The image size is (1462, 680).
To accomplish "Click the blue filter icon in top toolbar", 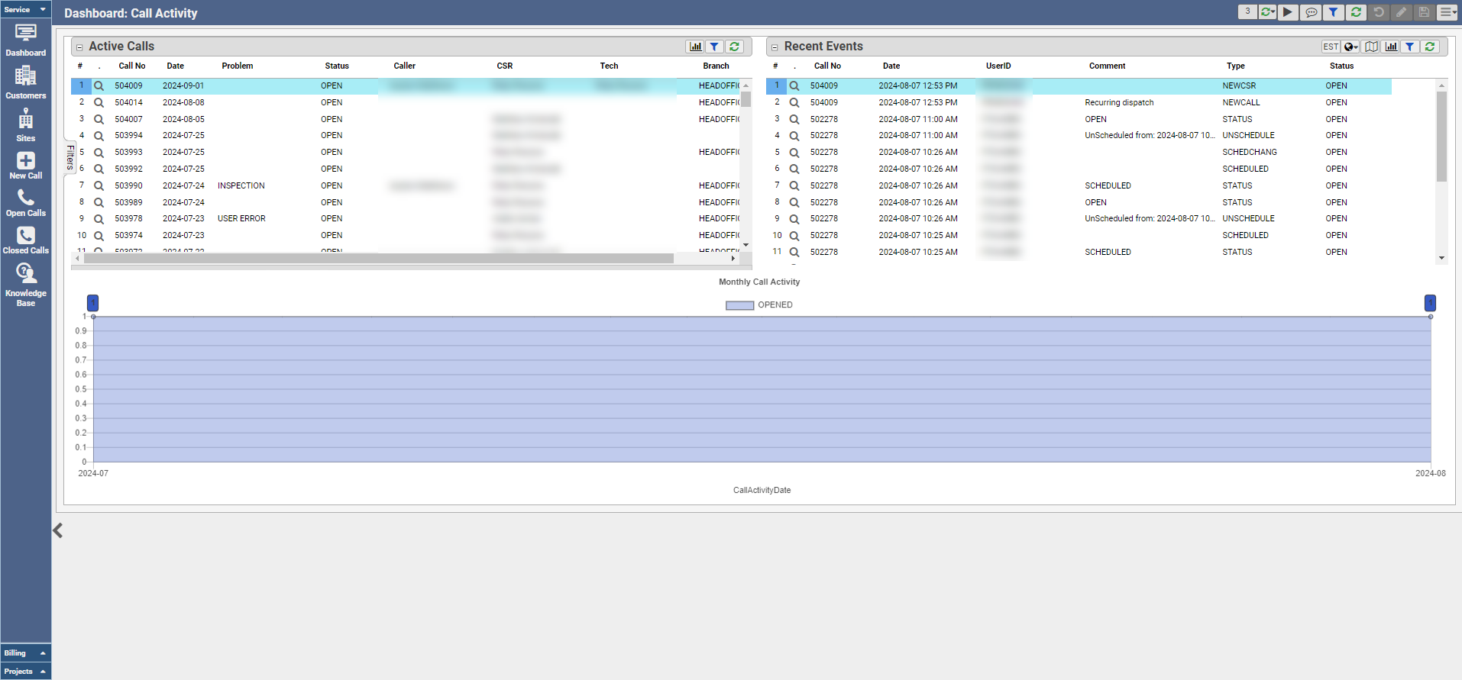I will click(1333, 12).
